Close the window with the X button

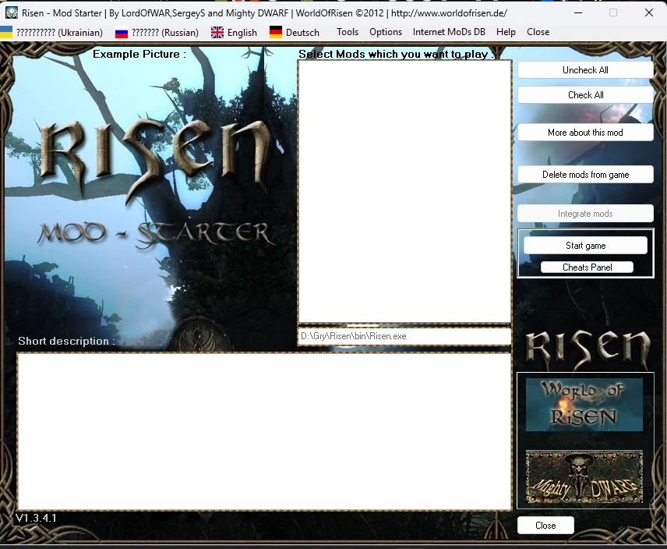(x=649, y=12)
